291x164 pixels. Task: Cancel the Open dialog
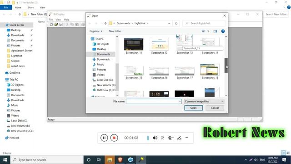point(215,108)
